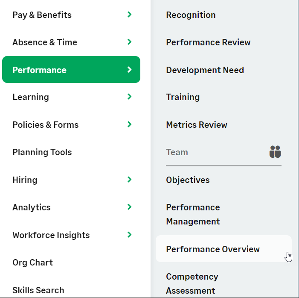Expand the Absence & Time chevron
Viewport: 299px width, 298px height.
pos(130,42)
